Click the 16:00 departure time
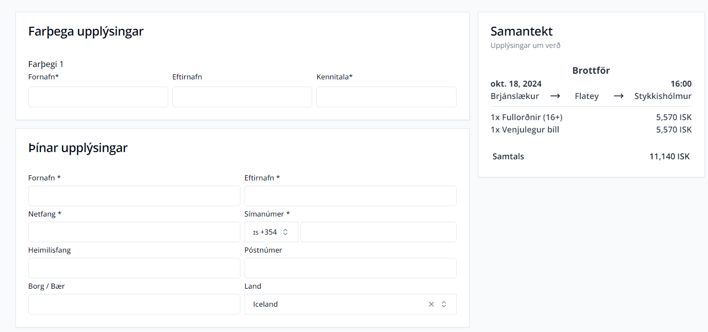Viewport: 708px width, 332px height. 681,84
